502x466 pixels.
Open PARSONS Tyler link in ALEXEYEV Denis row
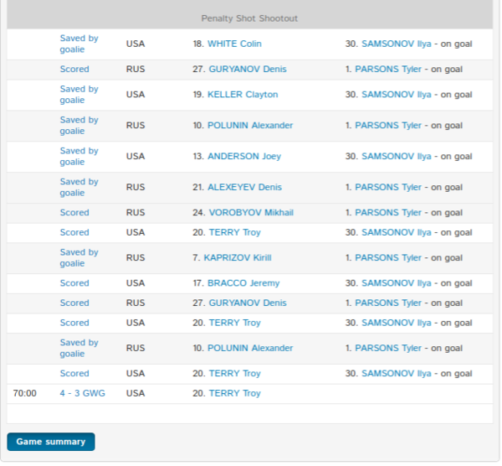pos(388,187)
